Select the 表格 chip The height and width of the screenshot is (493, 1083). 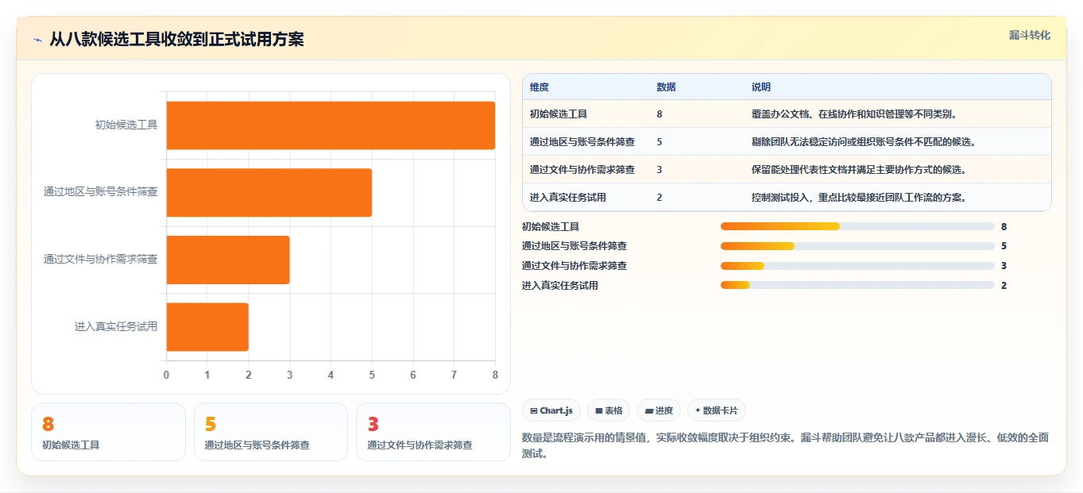(x=609, y=410)
